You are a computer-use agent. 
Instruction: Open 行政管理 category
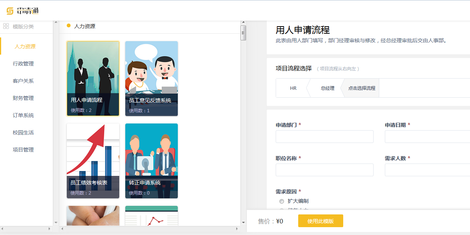23,64
